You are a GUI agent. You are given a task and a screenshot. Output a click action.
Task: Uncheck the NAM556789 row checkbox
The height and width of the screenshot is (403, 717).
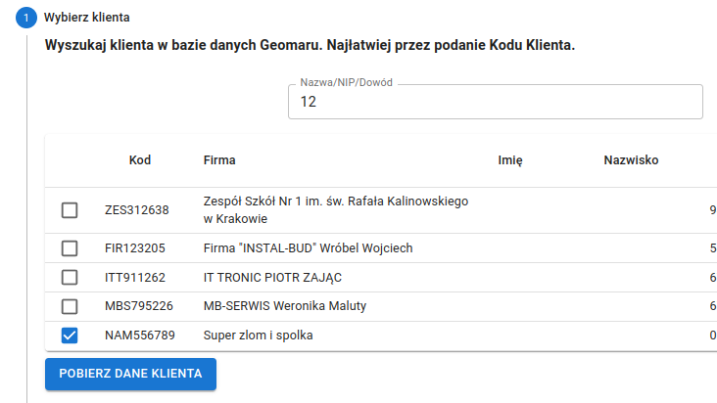70,336
